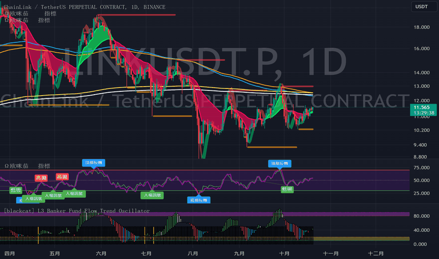Click the 十月 date axis label
Screen dimensions: 439x259
284,253
